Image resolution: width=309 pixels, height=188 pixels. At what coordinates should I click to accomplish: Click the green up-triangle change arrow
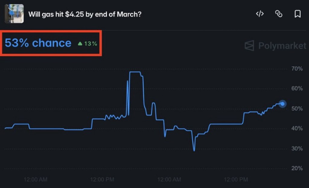click(80, 44)
